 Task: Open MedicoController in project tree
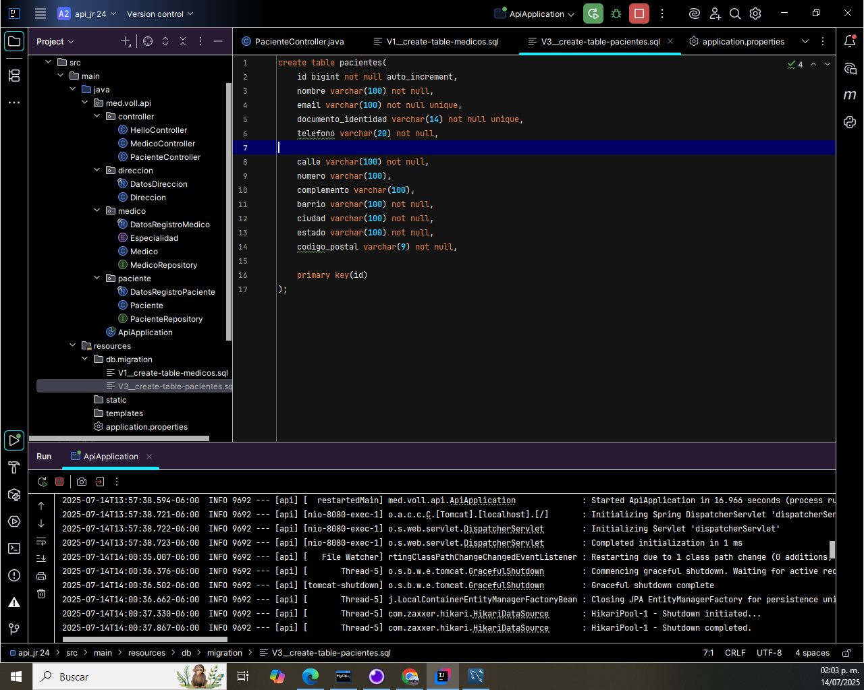(x=163, y=144)
